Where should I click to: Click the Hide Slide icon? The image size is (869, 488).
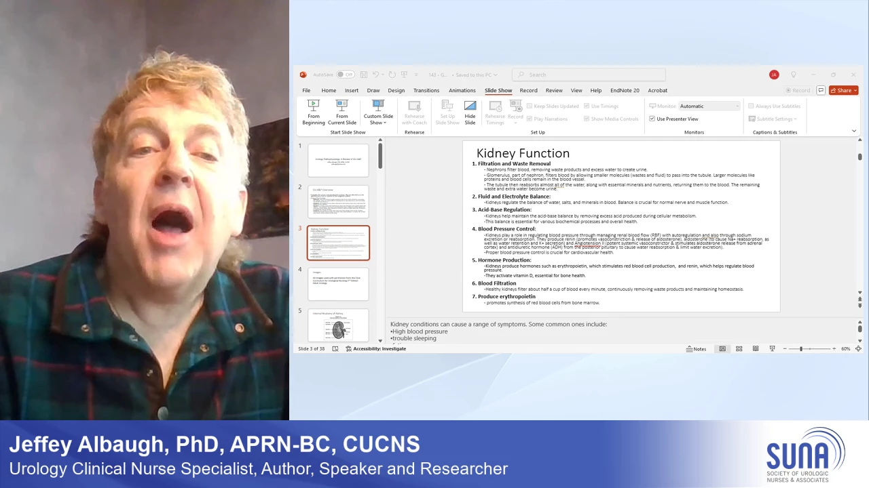pos(470,112)
